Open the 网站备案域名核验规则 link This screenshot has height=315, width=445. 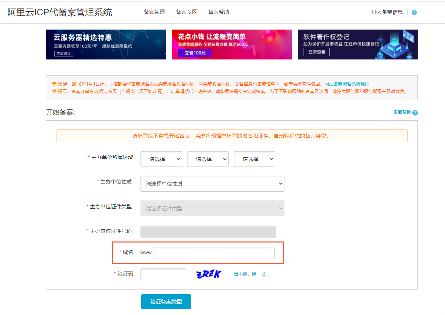coord(347,84)
